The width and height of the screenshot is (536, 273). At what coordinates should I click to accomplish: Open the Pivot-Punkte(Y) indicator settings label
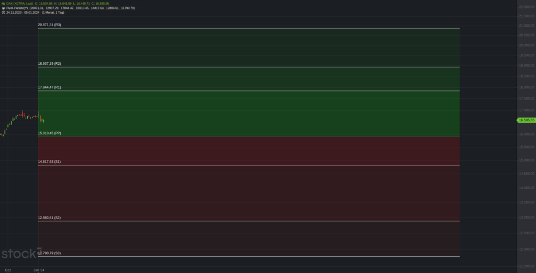17,8
